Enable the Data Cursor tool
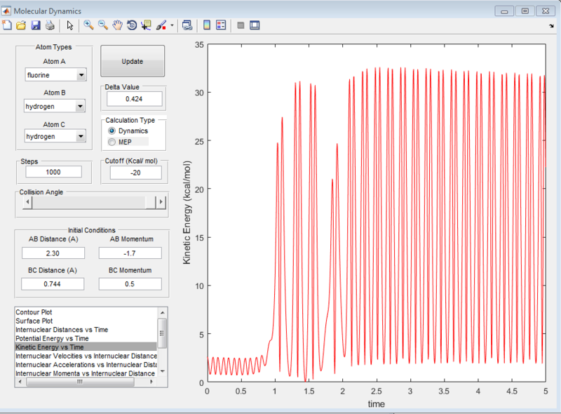 (146, 25)
